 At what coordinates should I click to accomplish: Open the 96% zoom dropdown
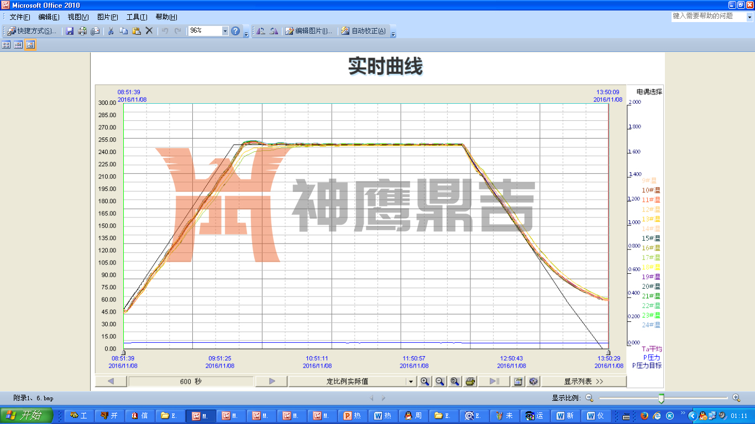click(x=225, y=31)
